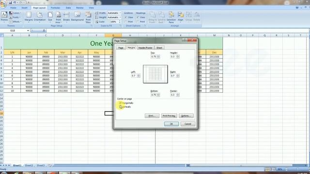Screen dimensions: 310x174
Task: Open the Formulas ribbon tab
Action: (55, 8)
